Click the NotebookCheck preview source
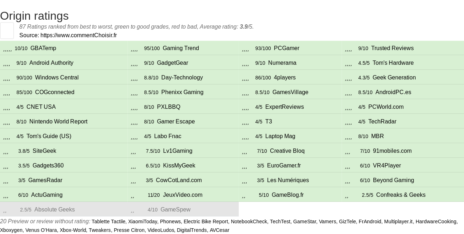 (x=249, y=221)
